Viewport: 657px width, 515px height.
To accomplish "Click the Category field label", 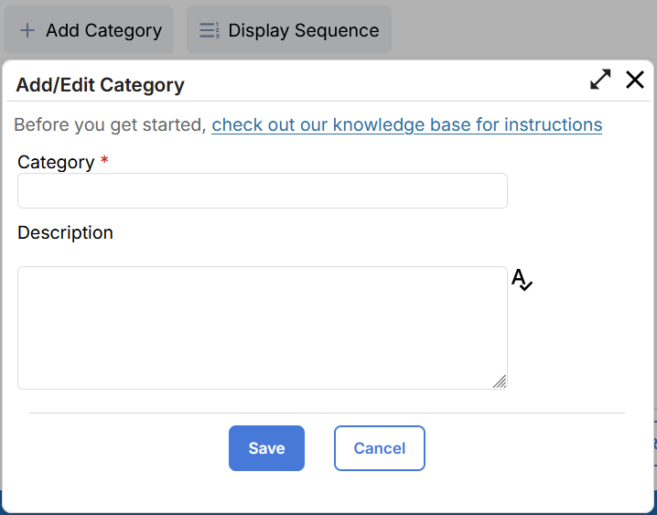I will pos(56,162).
